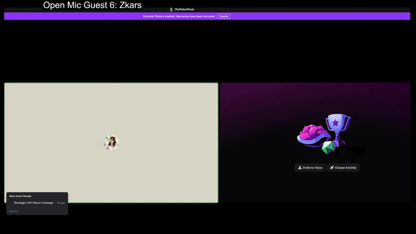Screen dimensions: 416x234
Task: Click the More Active Threads heading
Action: (20, 196)
